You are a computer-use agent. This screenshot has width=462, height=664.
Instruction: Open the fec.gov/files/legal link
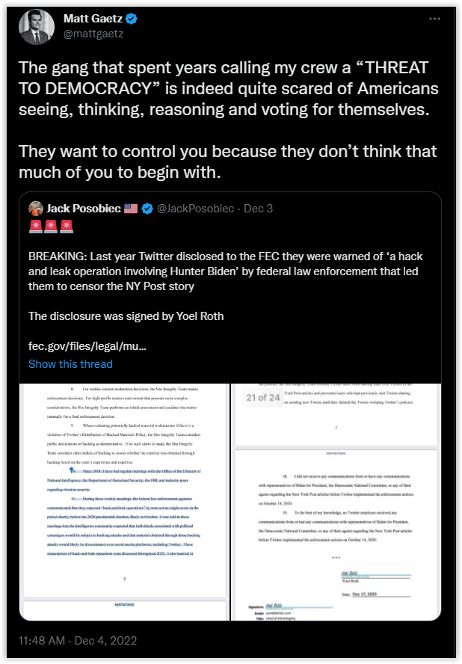point(87,346)
